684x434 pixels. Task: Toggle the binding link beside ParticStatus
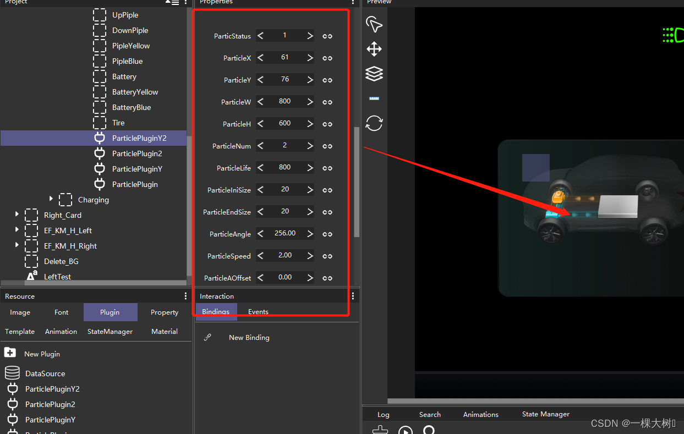tap(327, 36)
